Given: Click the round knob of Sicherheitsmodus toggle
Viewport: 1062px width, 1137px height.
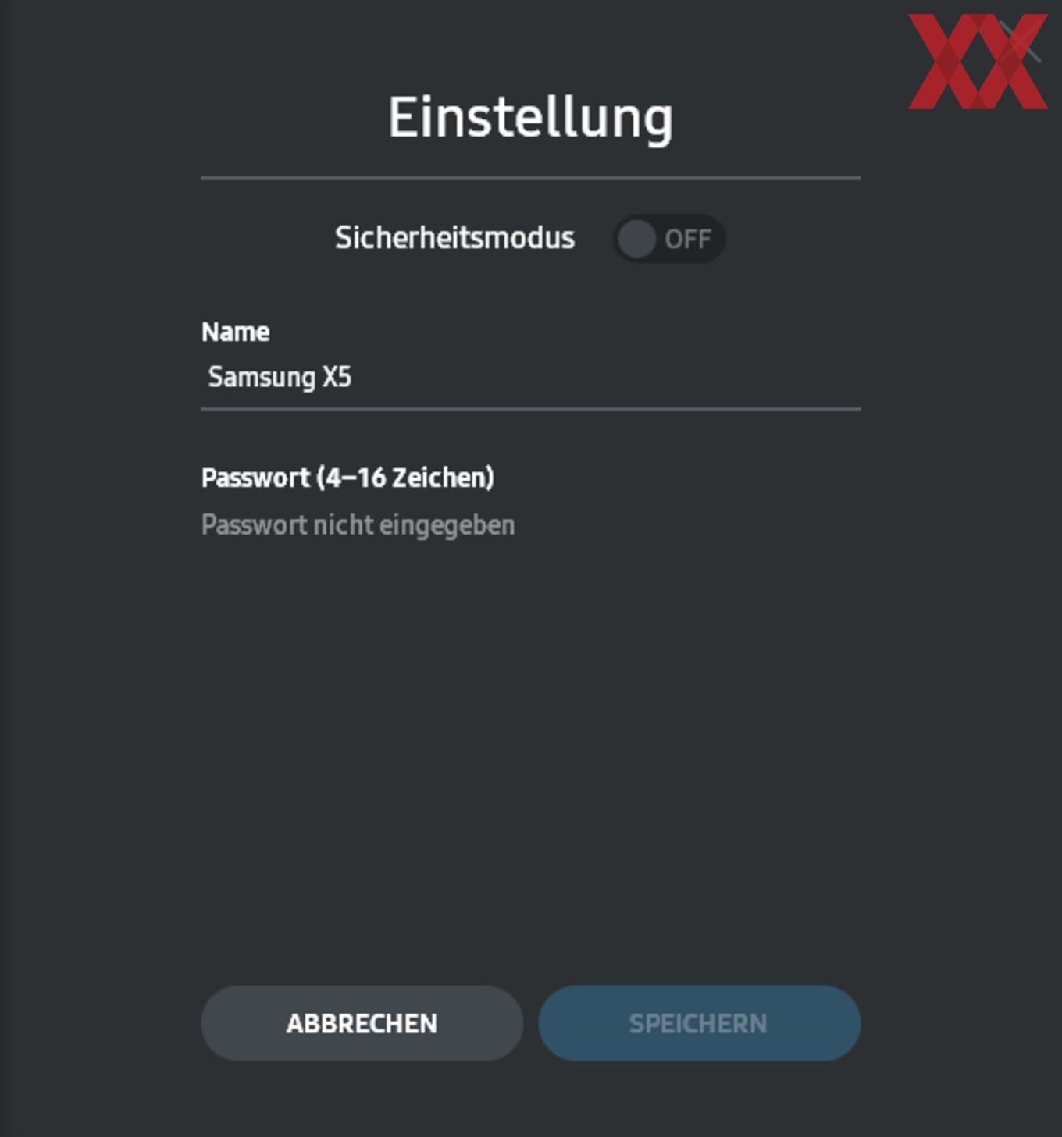Looking at the screenshot, I should pos(636,239).
